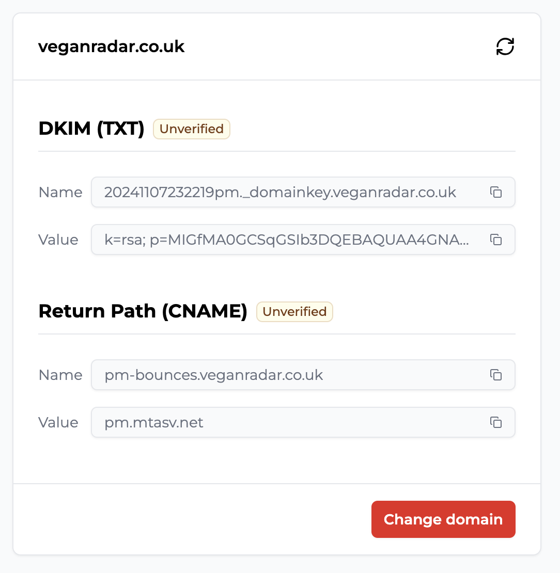The width and height of the screenshot is (560, 573).
Task: Click the divider line below DKIM heading
Action: point(277,151)
